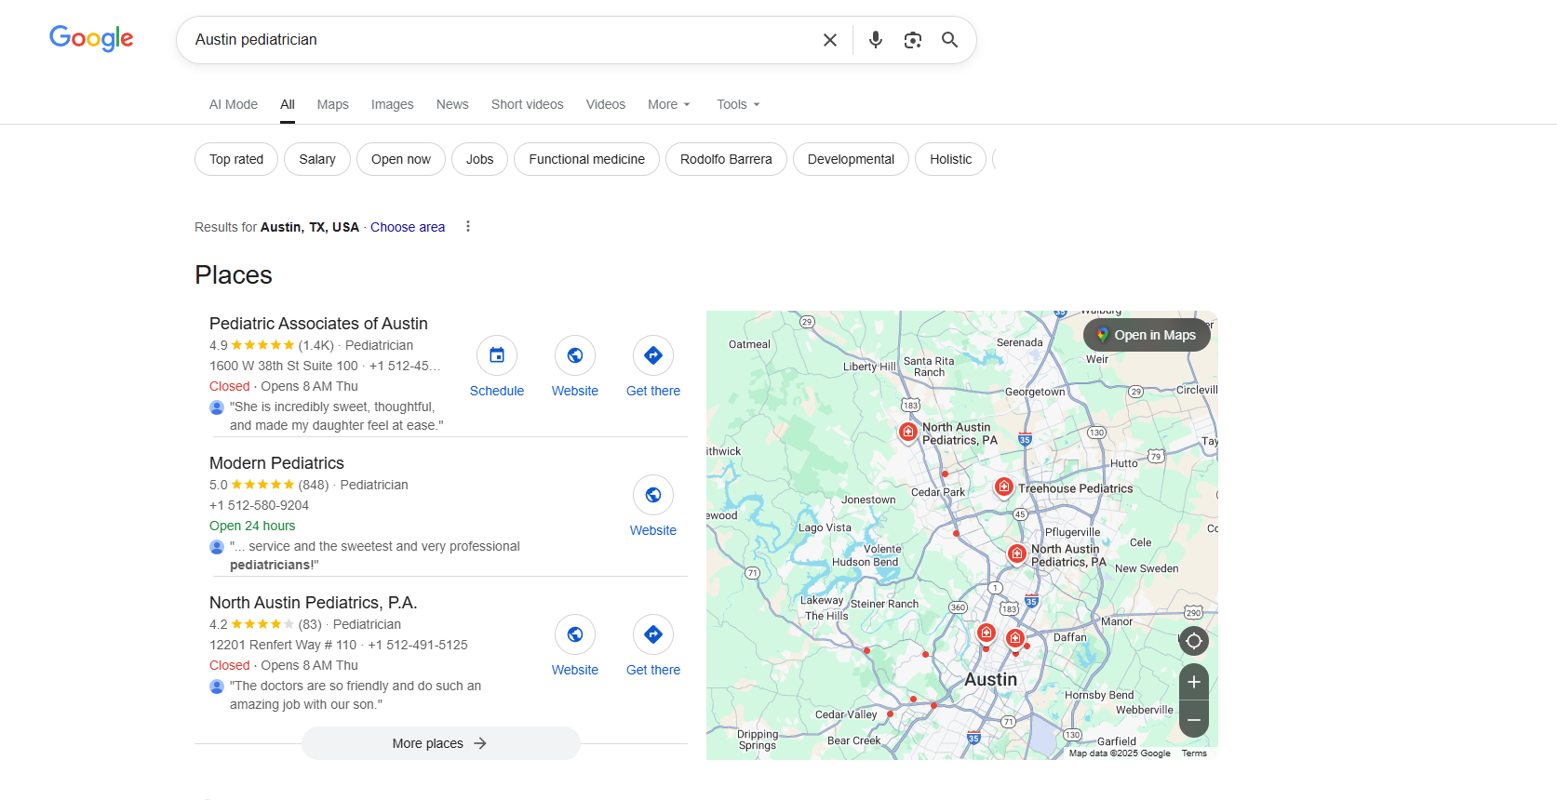1557x800 pixels.
Task: Select the Holistic filter chip
Action: (950, 159)
